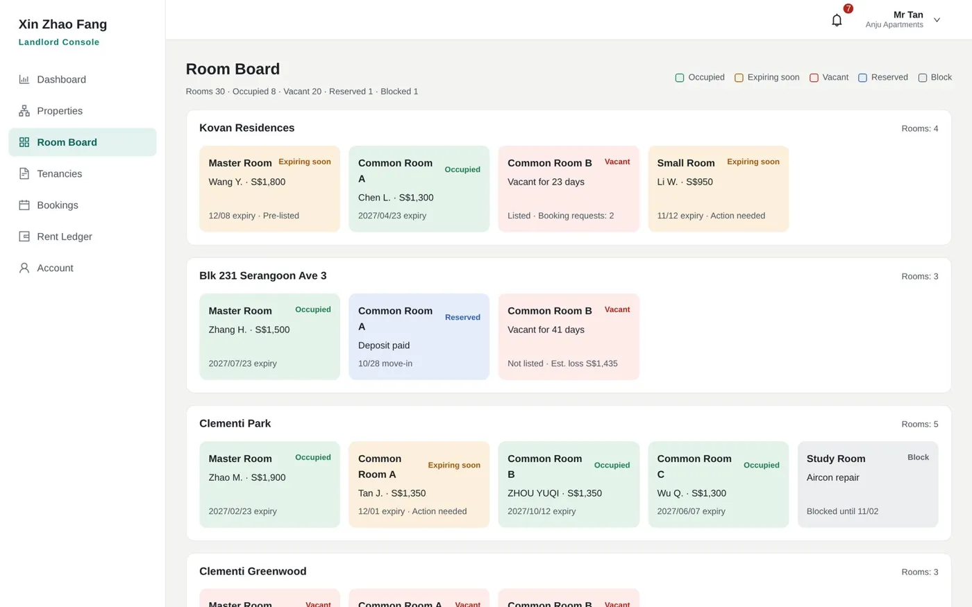Click the Rooms: 5 count for Clementi Park
Viewport: 972px width, 607px height.
coord(919,424)
